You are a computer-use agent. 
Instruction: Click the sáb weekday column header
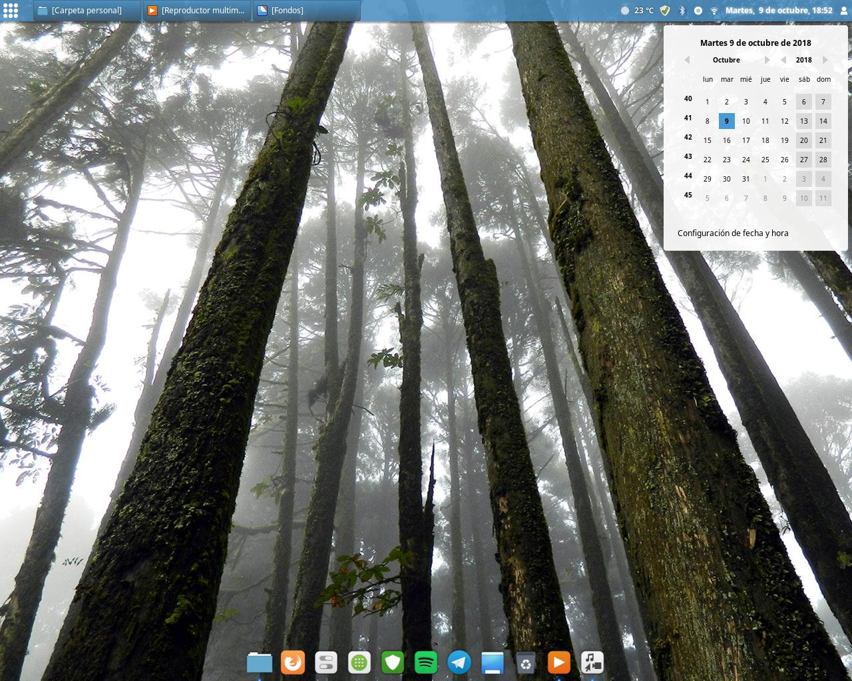[804, 79]
